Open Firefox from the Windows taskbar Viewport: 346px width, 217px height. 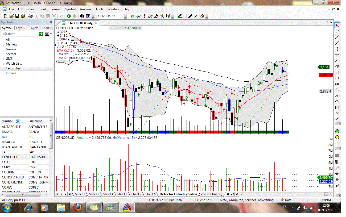point(77,207)
